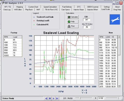Open the OBDII Scanner tab
Image resolution: width=124 pixels, height=101 pixels.
tap(93, 7)
